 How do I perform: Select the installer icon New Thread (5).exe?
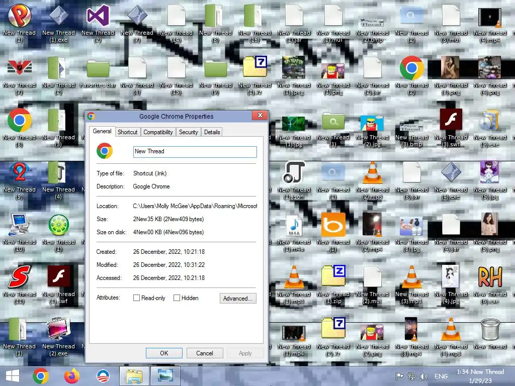(x=490, y=127)
